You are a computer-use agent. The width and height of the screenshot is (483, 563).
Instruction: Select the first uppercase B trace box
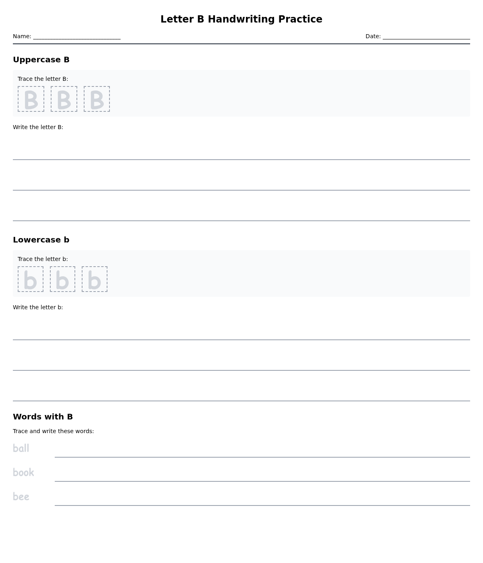click(31, 99)
